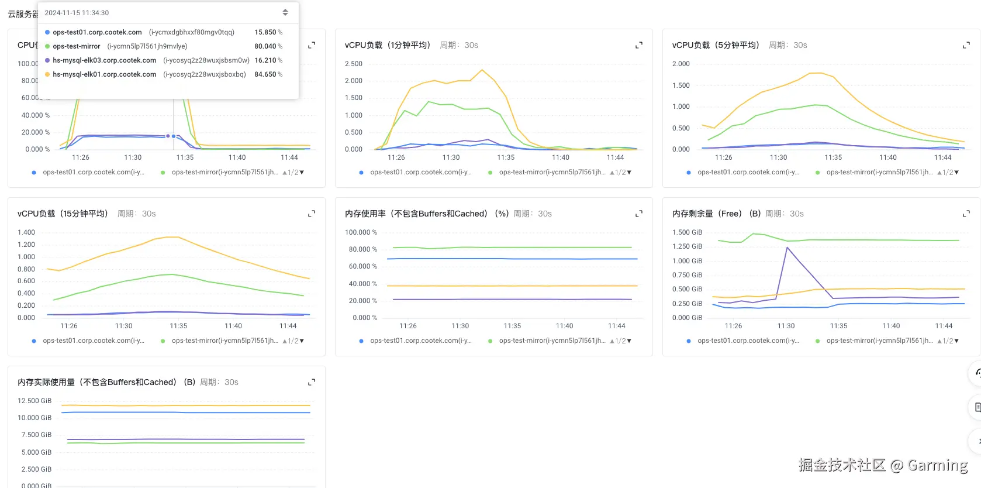981x488 pixels.
Task: Previous legend page arrow in 15分钟平均 vCPU panel
Action: pyautogui.click(x=285, y=341)
